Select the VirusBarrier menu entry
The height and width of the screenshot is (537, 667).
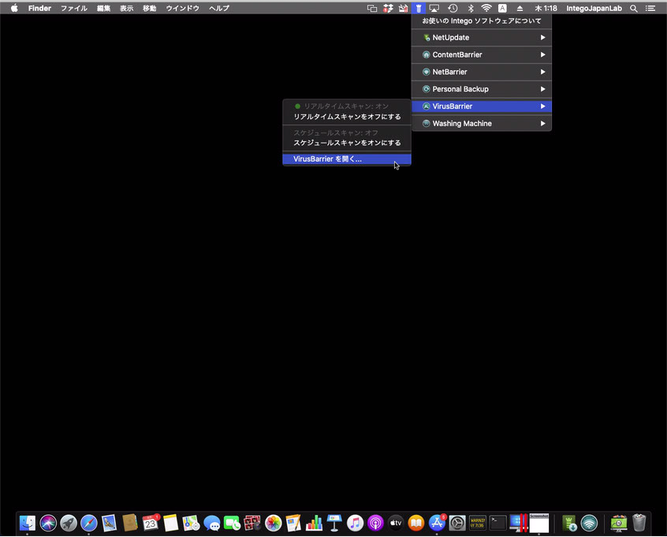[482, 106]
